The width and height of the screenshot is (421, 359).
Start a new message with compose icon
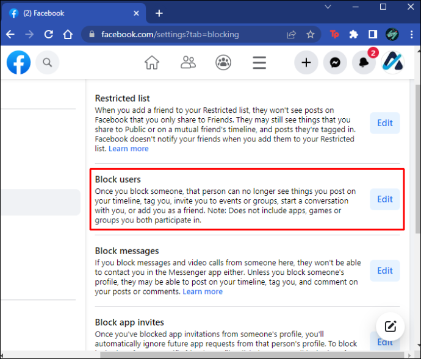pos(390,327)
